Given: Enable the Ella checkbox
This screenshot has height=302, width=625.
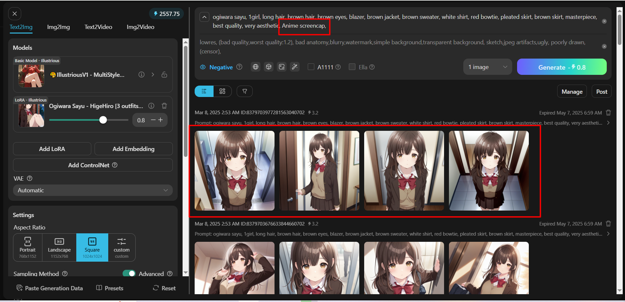Looking at the screenshot, I should tap(352, 67).
